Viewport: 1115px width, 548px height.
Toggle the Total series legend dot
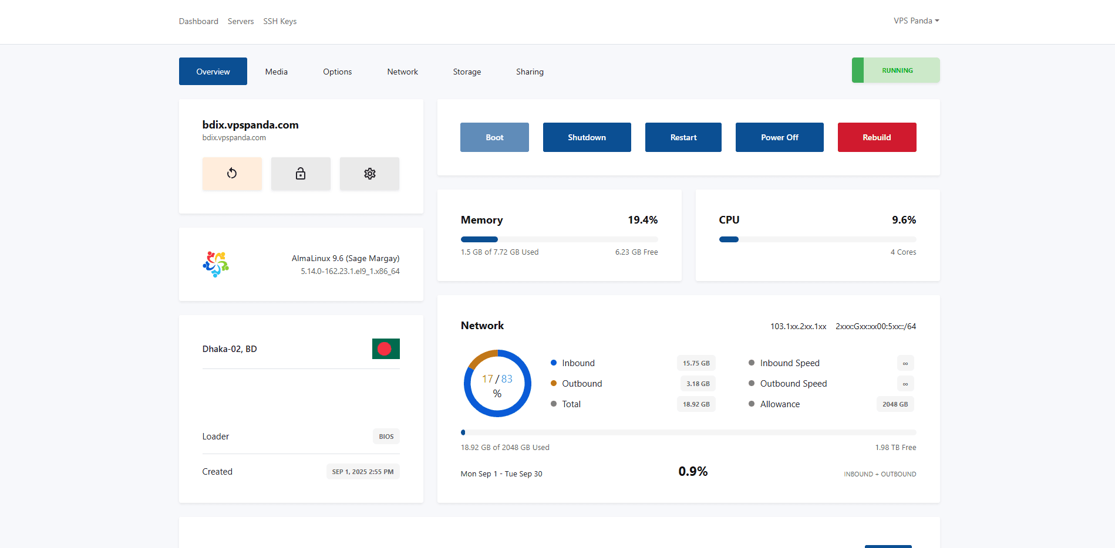553,404
